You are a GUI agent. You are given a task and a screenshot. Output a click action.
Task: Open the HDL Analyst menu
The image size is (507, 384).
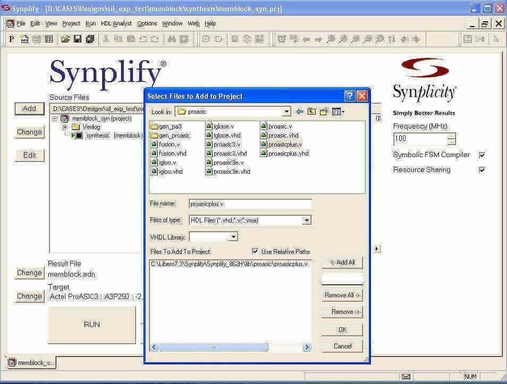116,23
